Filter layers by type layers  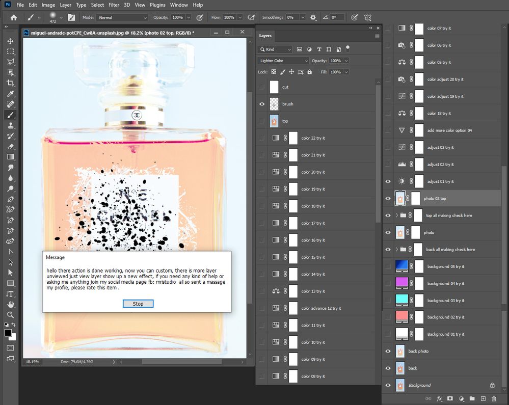click(x=319, y=49)
